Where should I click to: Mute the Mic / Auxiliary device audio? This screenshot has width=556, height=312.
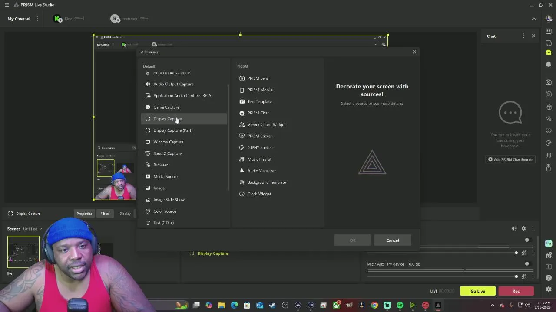pos(524,276)
